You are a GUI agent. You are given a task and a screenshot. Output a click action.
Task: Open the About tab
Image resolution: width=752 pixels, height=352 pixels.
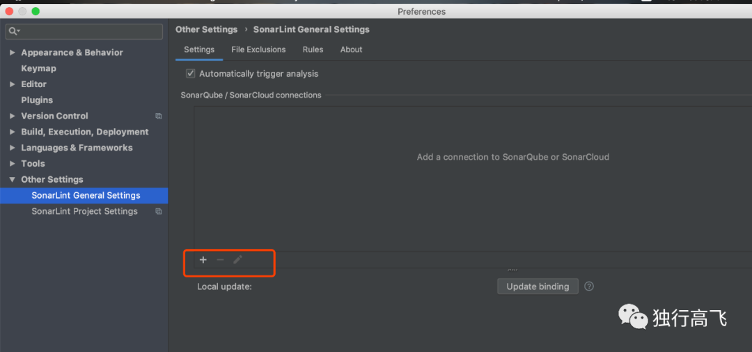point(351,49)
